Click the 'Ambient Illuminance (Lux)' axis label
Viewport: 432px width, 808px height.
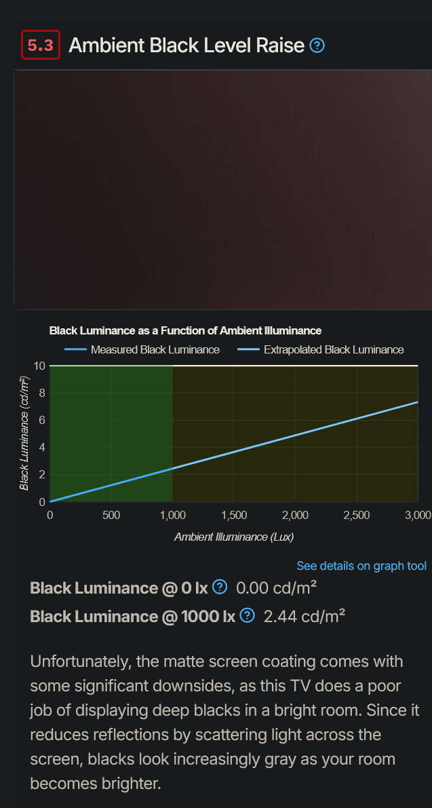(234, 537)
